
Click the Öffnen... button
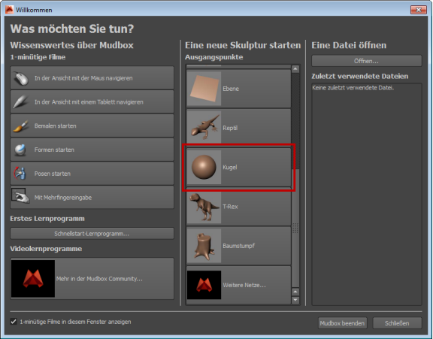[x=366, y=61]
